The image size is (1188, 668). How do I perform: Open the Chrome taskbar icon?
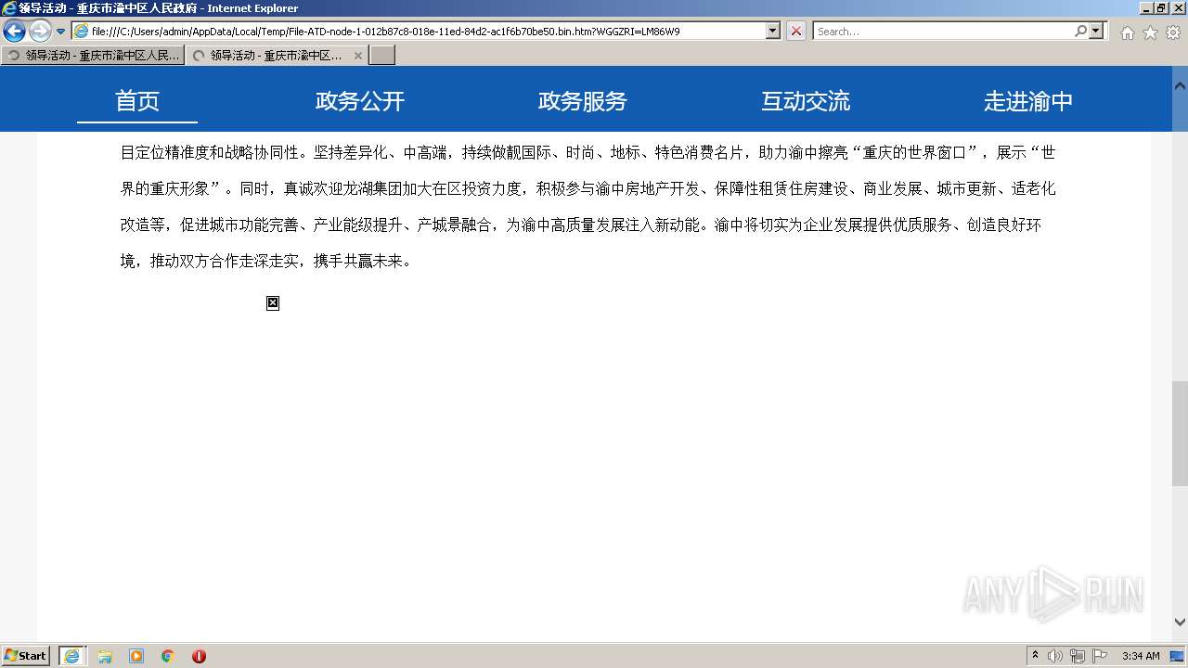(x=168, y=656)
